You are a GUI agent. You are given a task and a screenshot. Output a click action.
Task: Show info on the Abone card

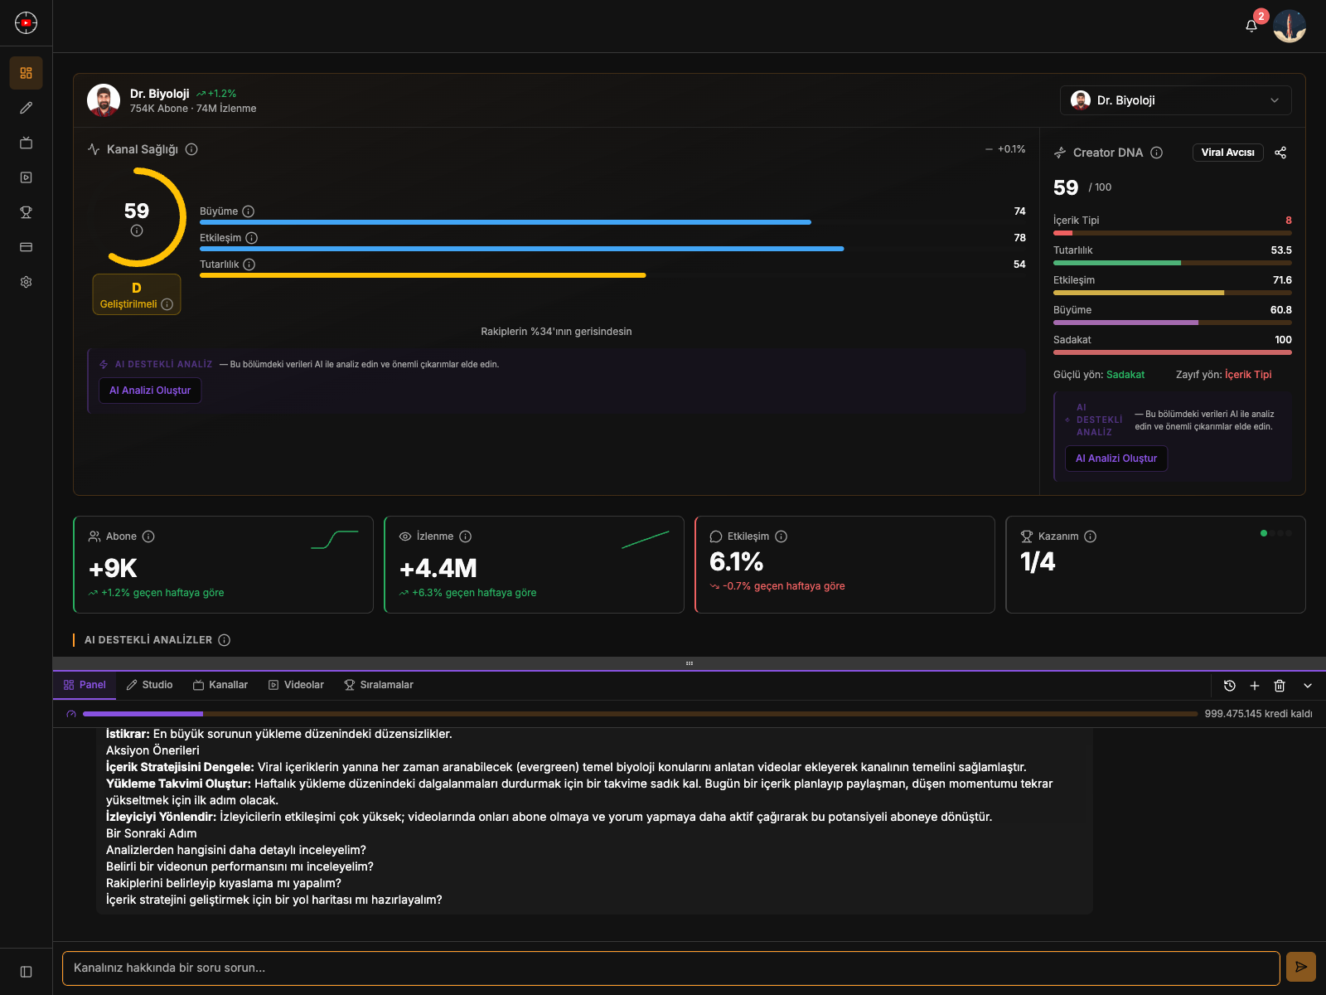click(x=148, y=536)
